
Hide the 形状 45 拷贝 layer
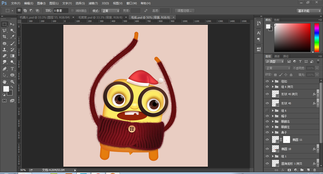click(x=267, y=94)
